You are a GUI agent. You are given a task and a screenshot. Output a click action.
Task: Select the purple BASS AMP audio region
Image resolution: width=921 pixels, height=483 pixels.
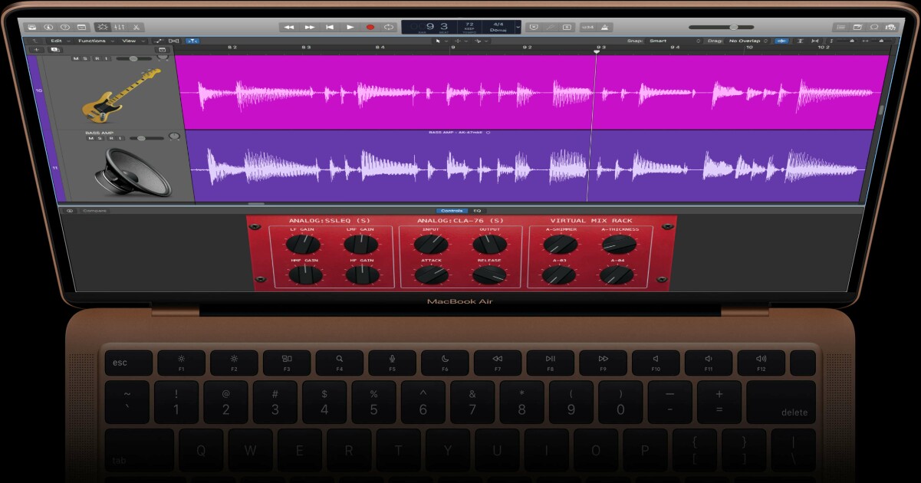click(529, 166)
